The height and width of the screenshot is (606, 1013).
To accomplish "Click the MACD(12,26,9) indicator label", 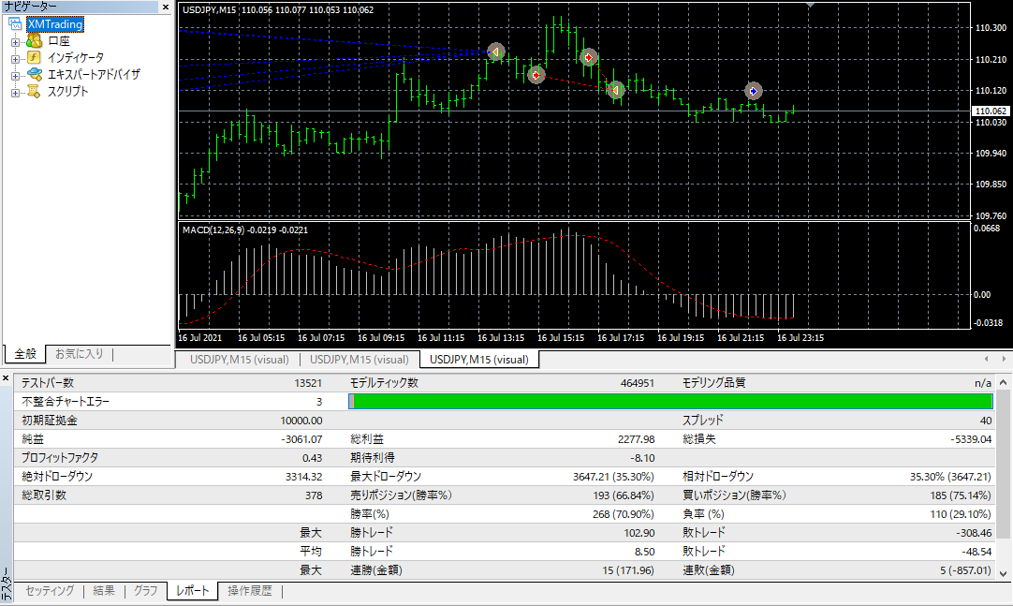I will 213,230.
